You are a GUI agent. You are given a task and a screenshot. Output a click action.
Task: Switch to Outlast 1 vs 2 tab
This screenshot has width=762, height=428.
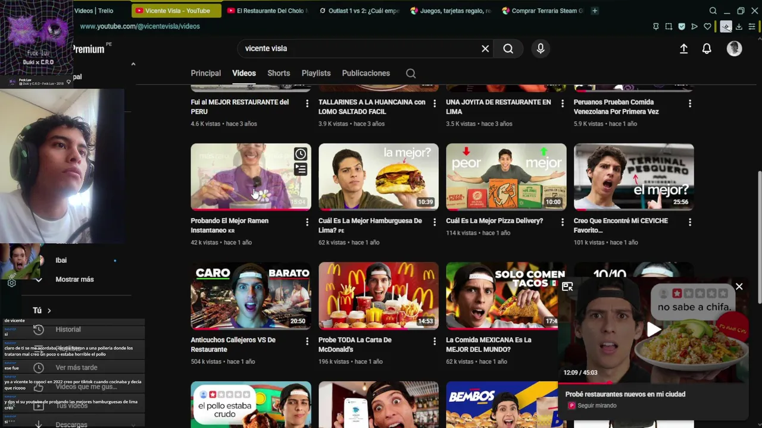pos(359,11)
